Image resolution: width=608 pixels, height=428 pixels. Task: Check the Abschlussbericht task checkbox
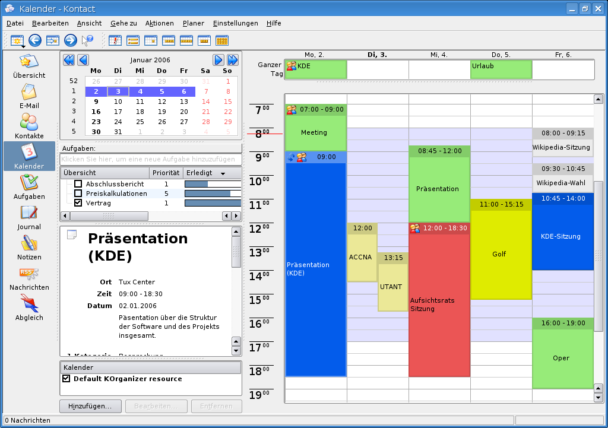78,184
